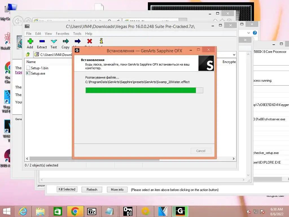Image resolution: width=289 pixels, height=217 pixels.
Task: Switch to 7-Zip on the taskbar
Action: [x=92, y=211]
